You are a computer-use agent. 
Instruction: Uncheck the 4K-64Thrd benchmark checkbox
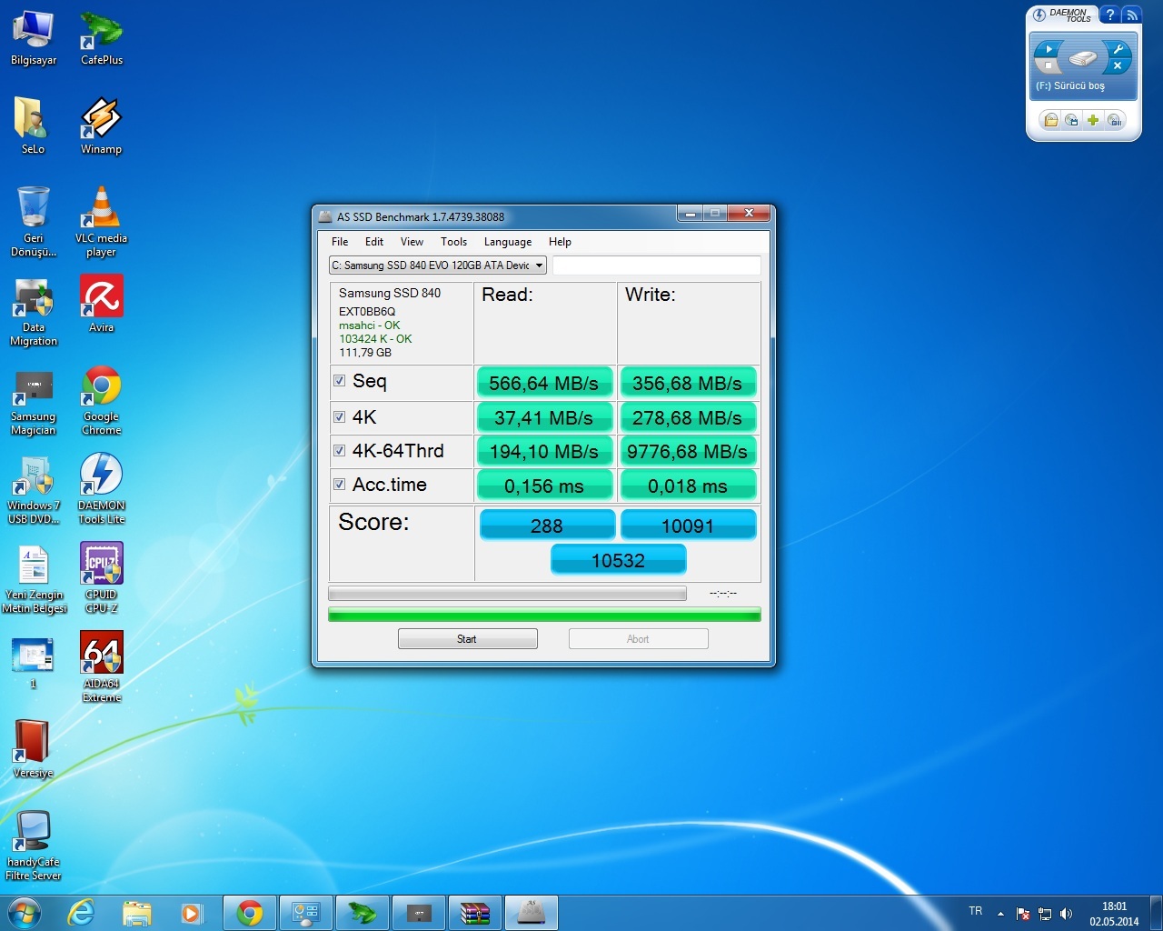(x=339, y=450)
